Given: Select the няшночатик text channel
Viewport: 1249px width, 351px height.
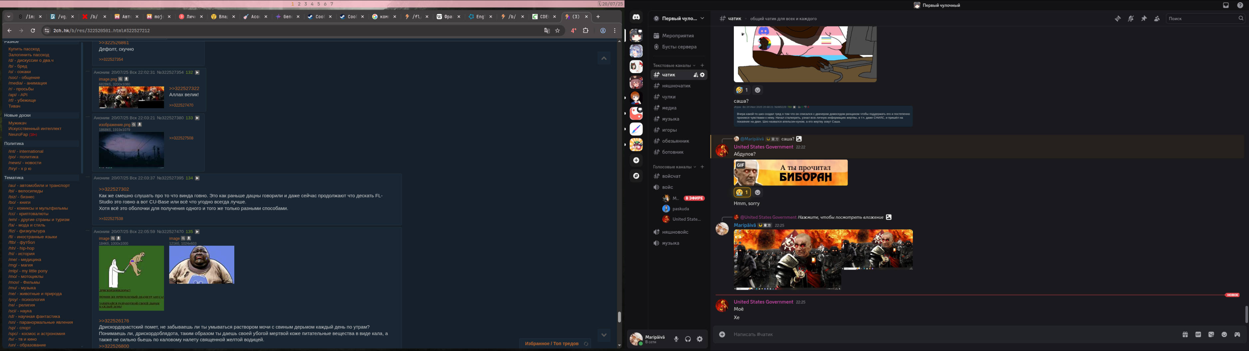Looking at the screenshot, I should (676, 86).
